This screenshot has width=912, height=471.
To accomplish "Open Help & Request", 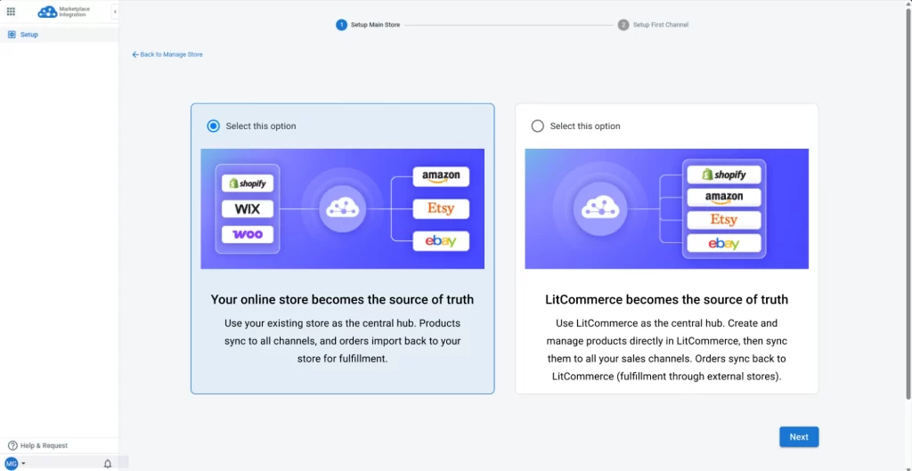I will click(x=44, y=445).
